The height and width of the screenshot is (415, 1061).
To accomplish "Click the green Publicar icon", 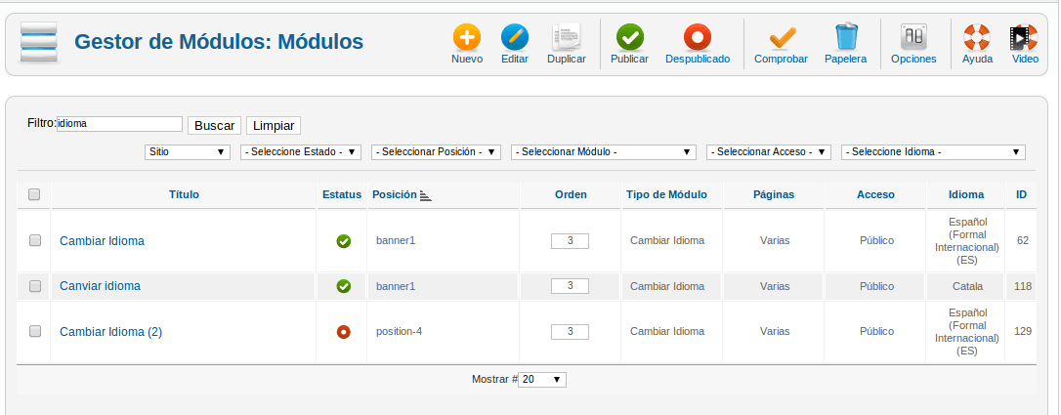I will [629, 37].
